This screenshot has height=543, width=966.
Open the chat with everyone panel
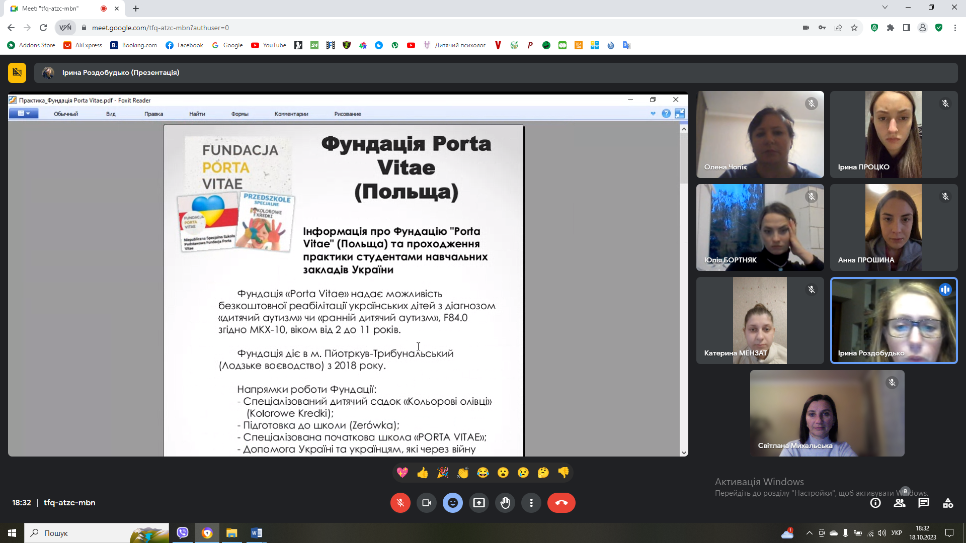pyautogui.click(x=924, y=503)
